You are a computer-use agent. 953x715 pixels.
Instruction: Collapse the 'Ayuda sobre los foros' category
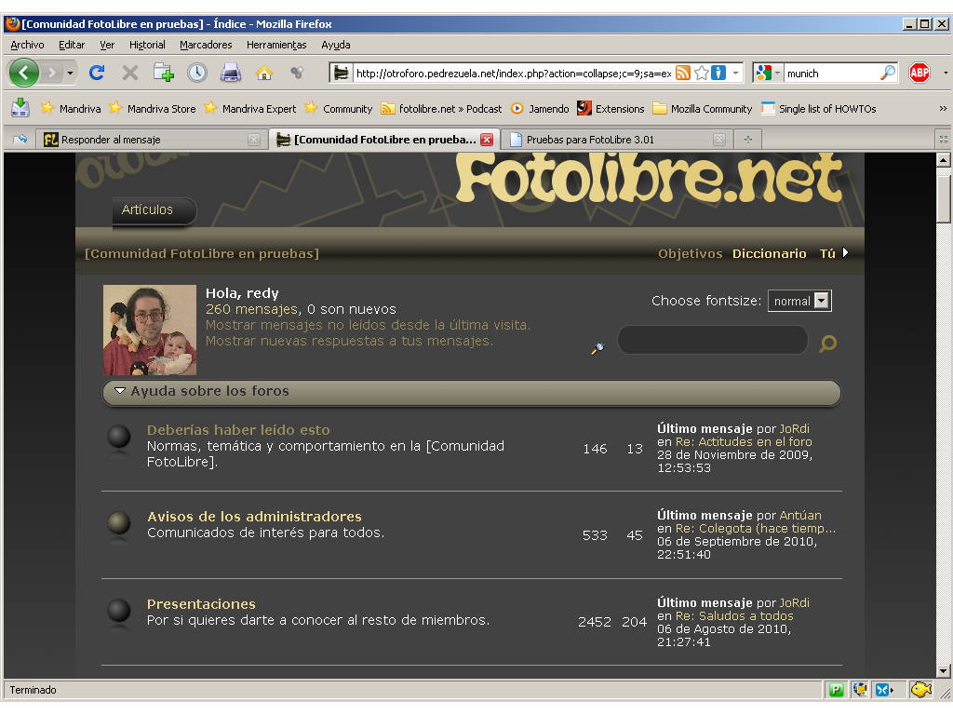(x=120, y=391)
